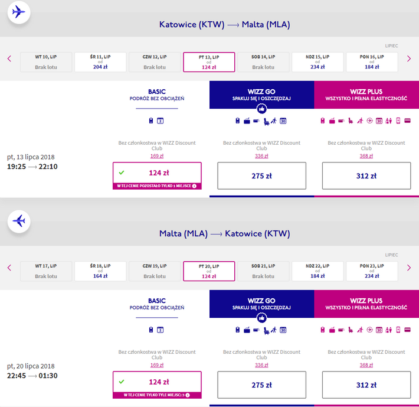Choose outbound WIZZ PLUS fare 312 zł
The height and width of the screenshot is (407, 419).
point(366,175)
